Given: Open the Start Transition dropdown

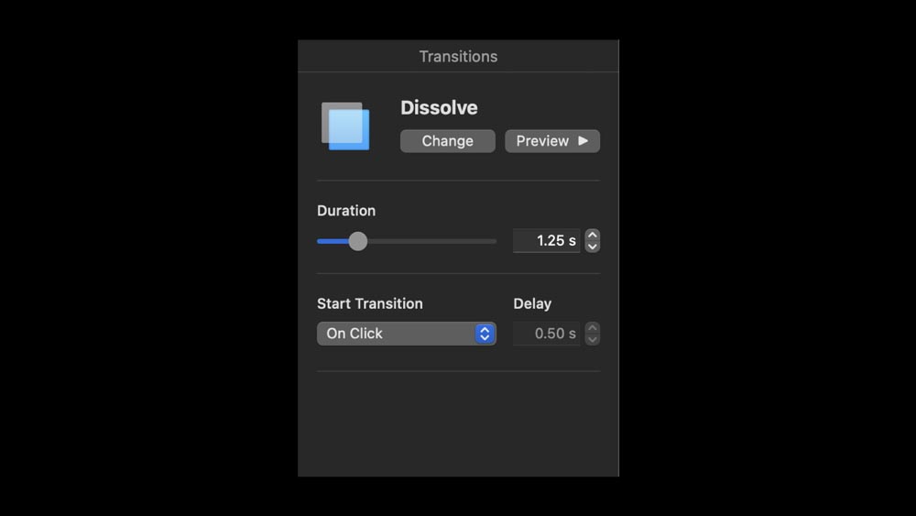Looking at the screenshot, I should pos(406,334).
